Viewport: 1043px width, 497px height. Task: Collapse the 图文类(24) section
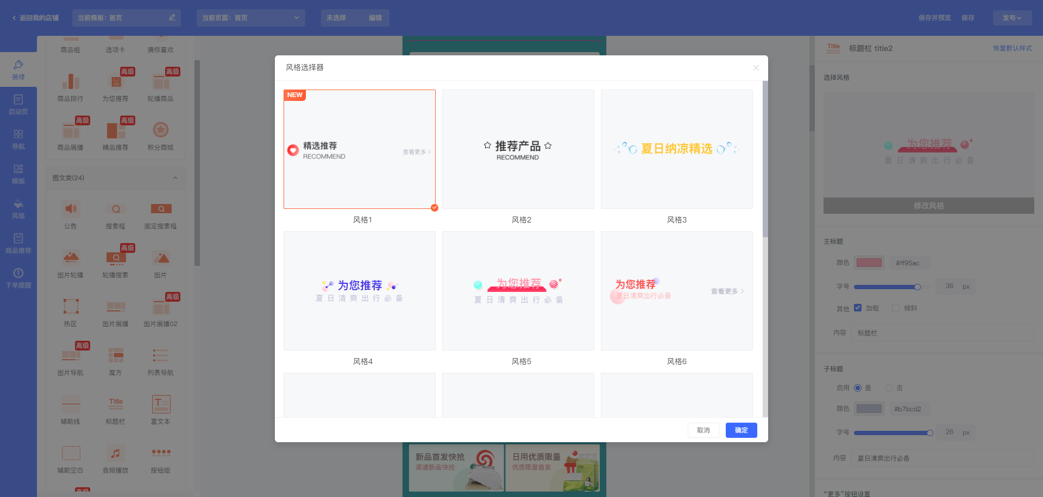point(175,178)
